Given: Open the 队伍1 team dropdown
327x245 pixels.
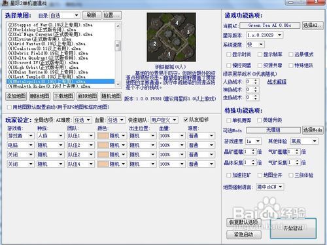Looking at the screenshot, I should 80,136.
